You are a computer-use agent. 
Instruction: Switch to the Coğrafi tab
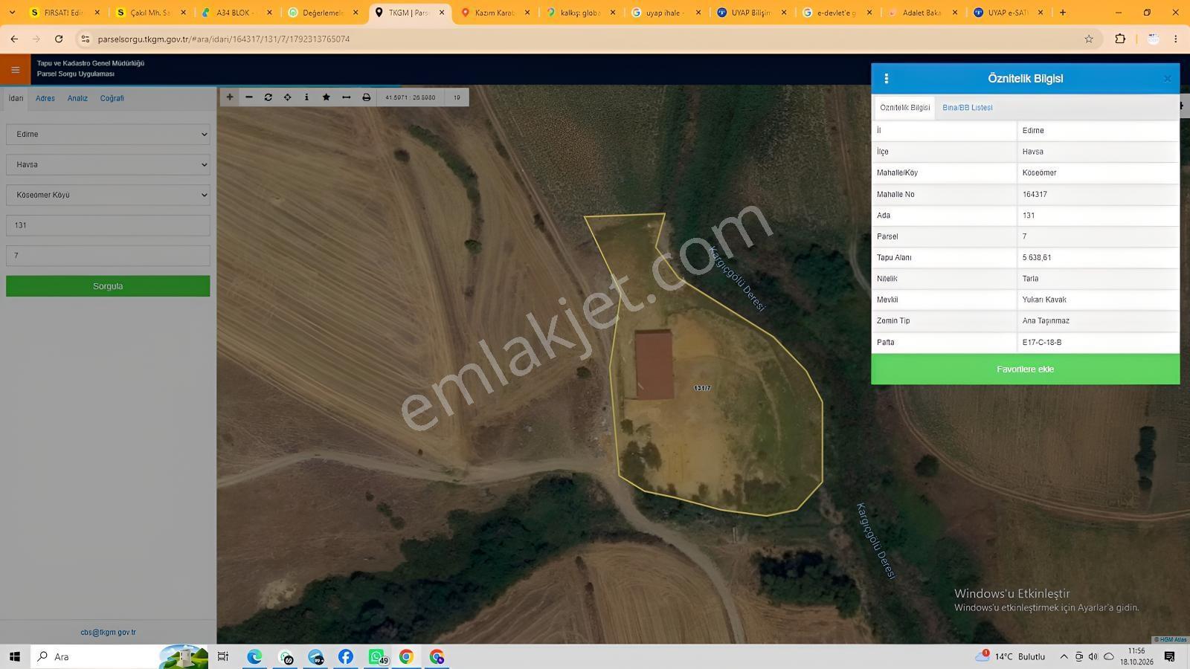pos(112,98)
